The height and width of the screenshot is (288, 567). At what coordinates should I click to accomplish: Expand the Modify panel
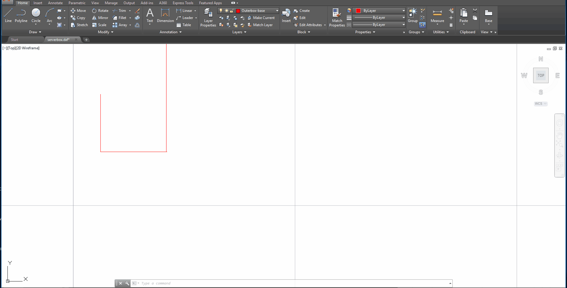click(x=106, y=32)
